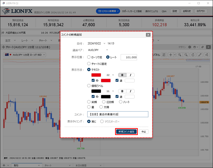Open the 注文 menu
Screen dimensions: 213x168
[10, 40]
